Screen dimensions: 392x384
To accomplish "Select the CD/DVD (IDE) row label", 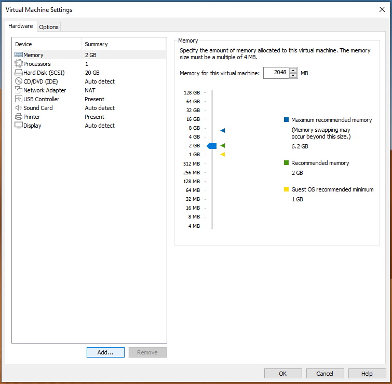I will tap(40, 81).
